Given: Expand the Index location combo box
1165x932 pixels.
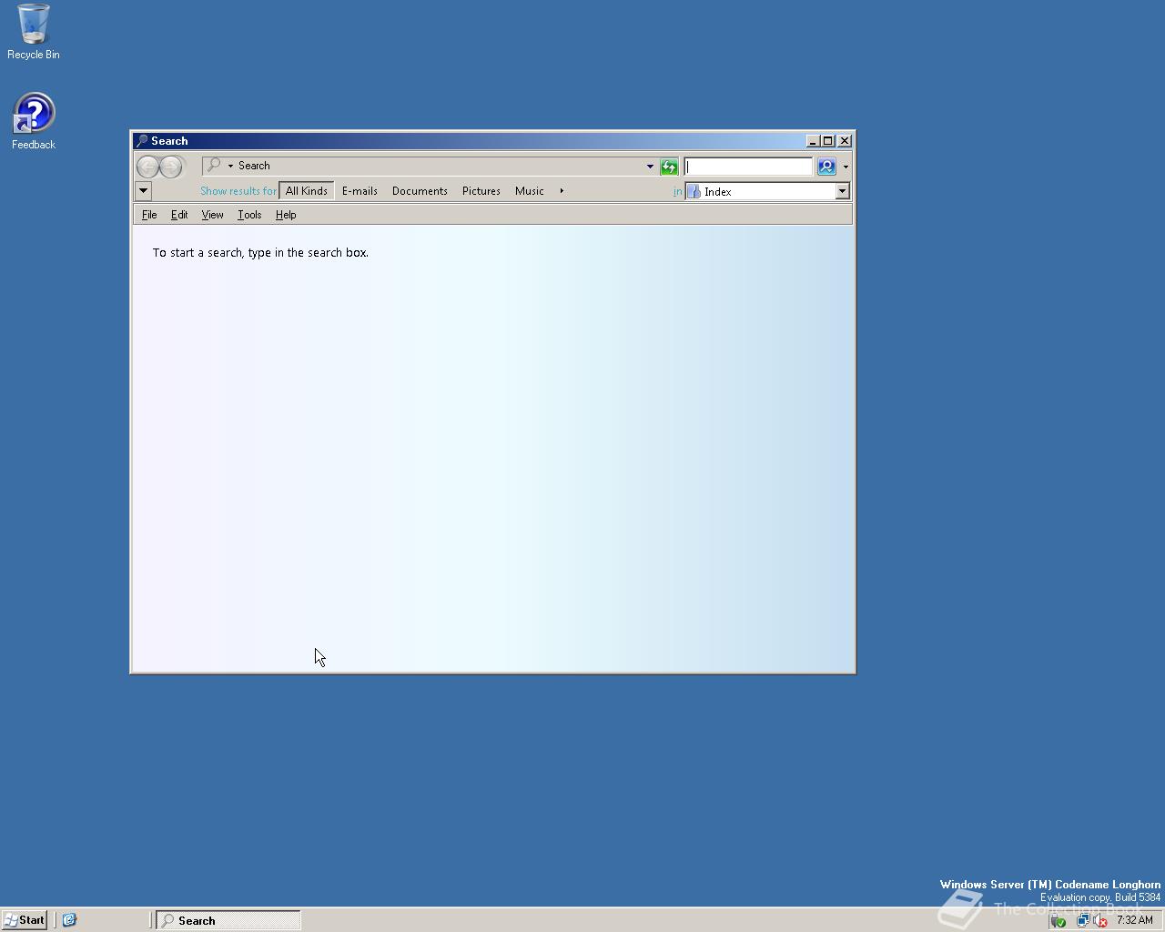Looking at the screenshot, I should pyautogui.click(x=842, y=191).
